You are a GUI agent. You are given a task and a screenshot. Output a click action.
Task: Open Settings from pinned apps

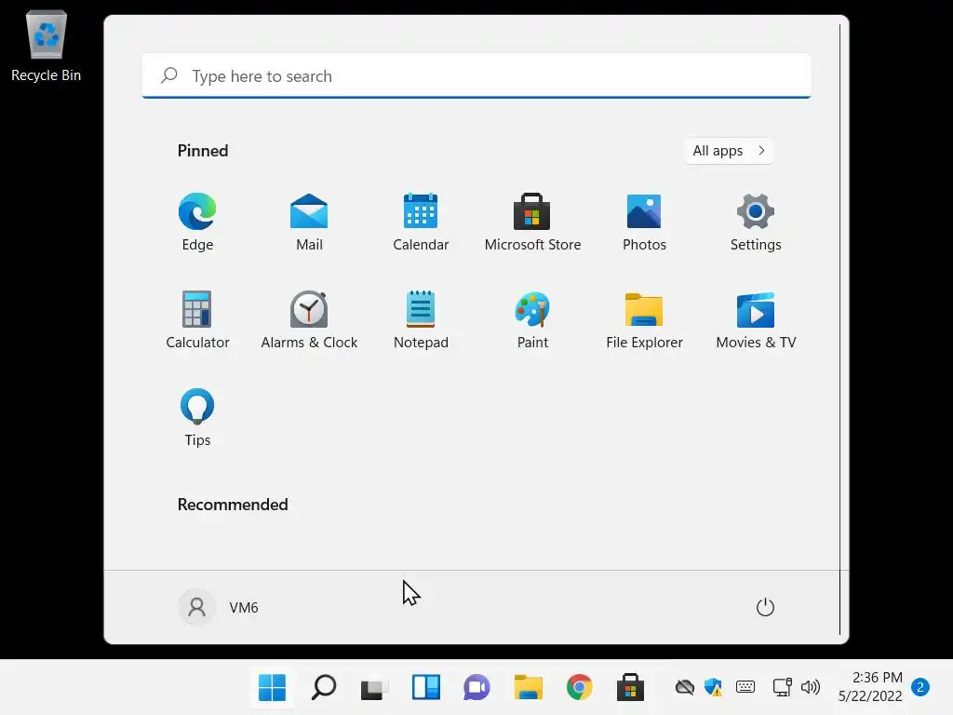click(x=756, y=222)
